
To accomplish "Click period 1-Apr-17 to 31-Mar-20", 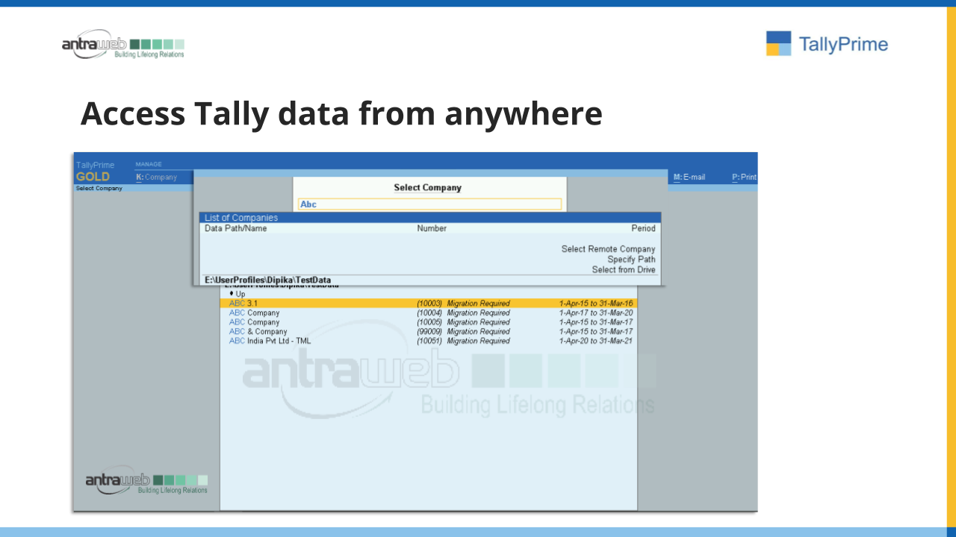I will (596, 313).
